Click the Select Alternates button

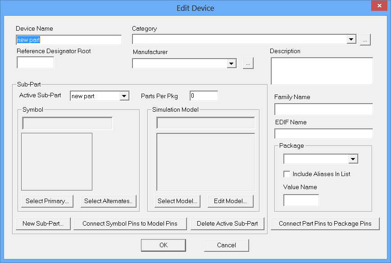109,201
